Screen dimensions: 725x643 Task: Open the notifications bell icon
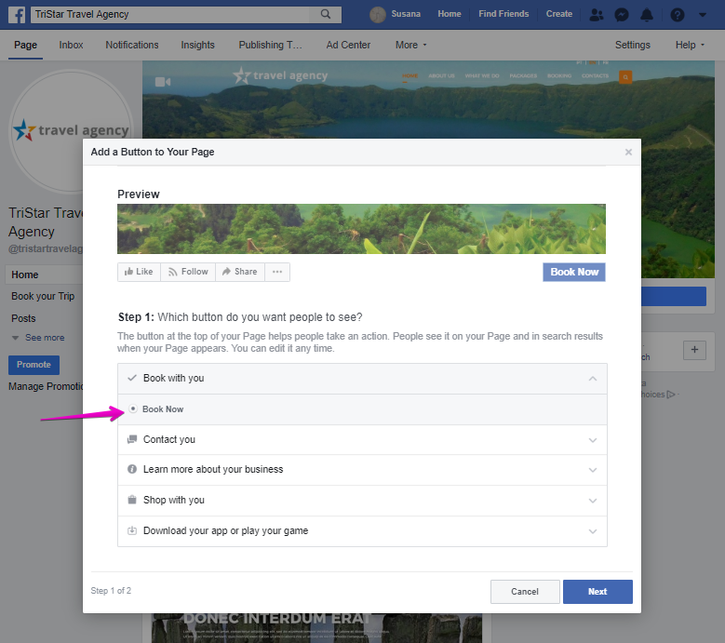coord(647,14)
